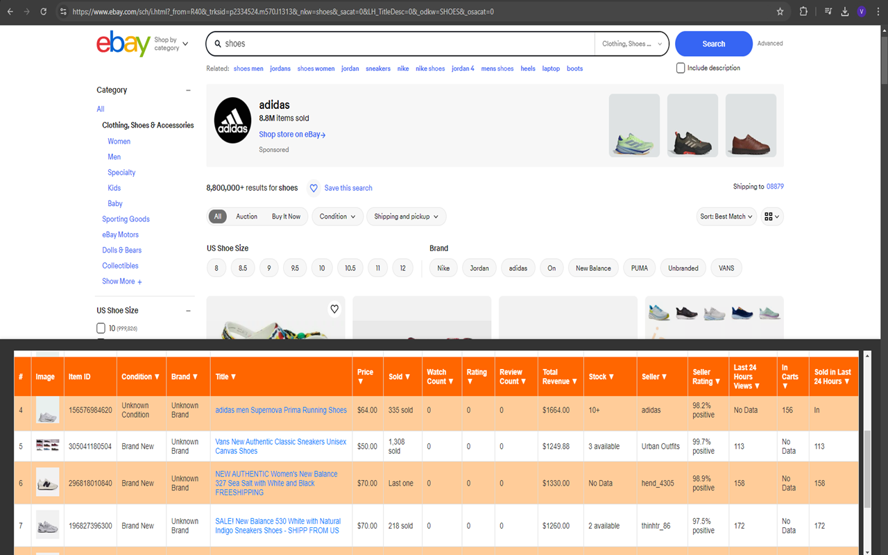The image size is (888, 555).
Task: Select Men in category sidebar
Action: [114, 157]
